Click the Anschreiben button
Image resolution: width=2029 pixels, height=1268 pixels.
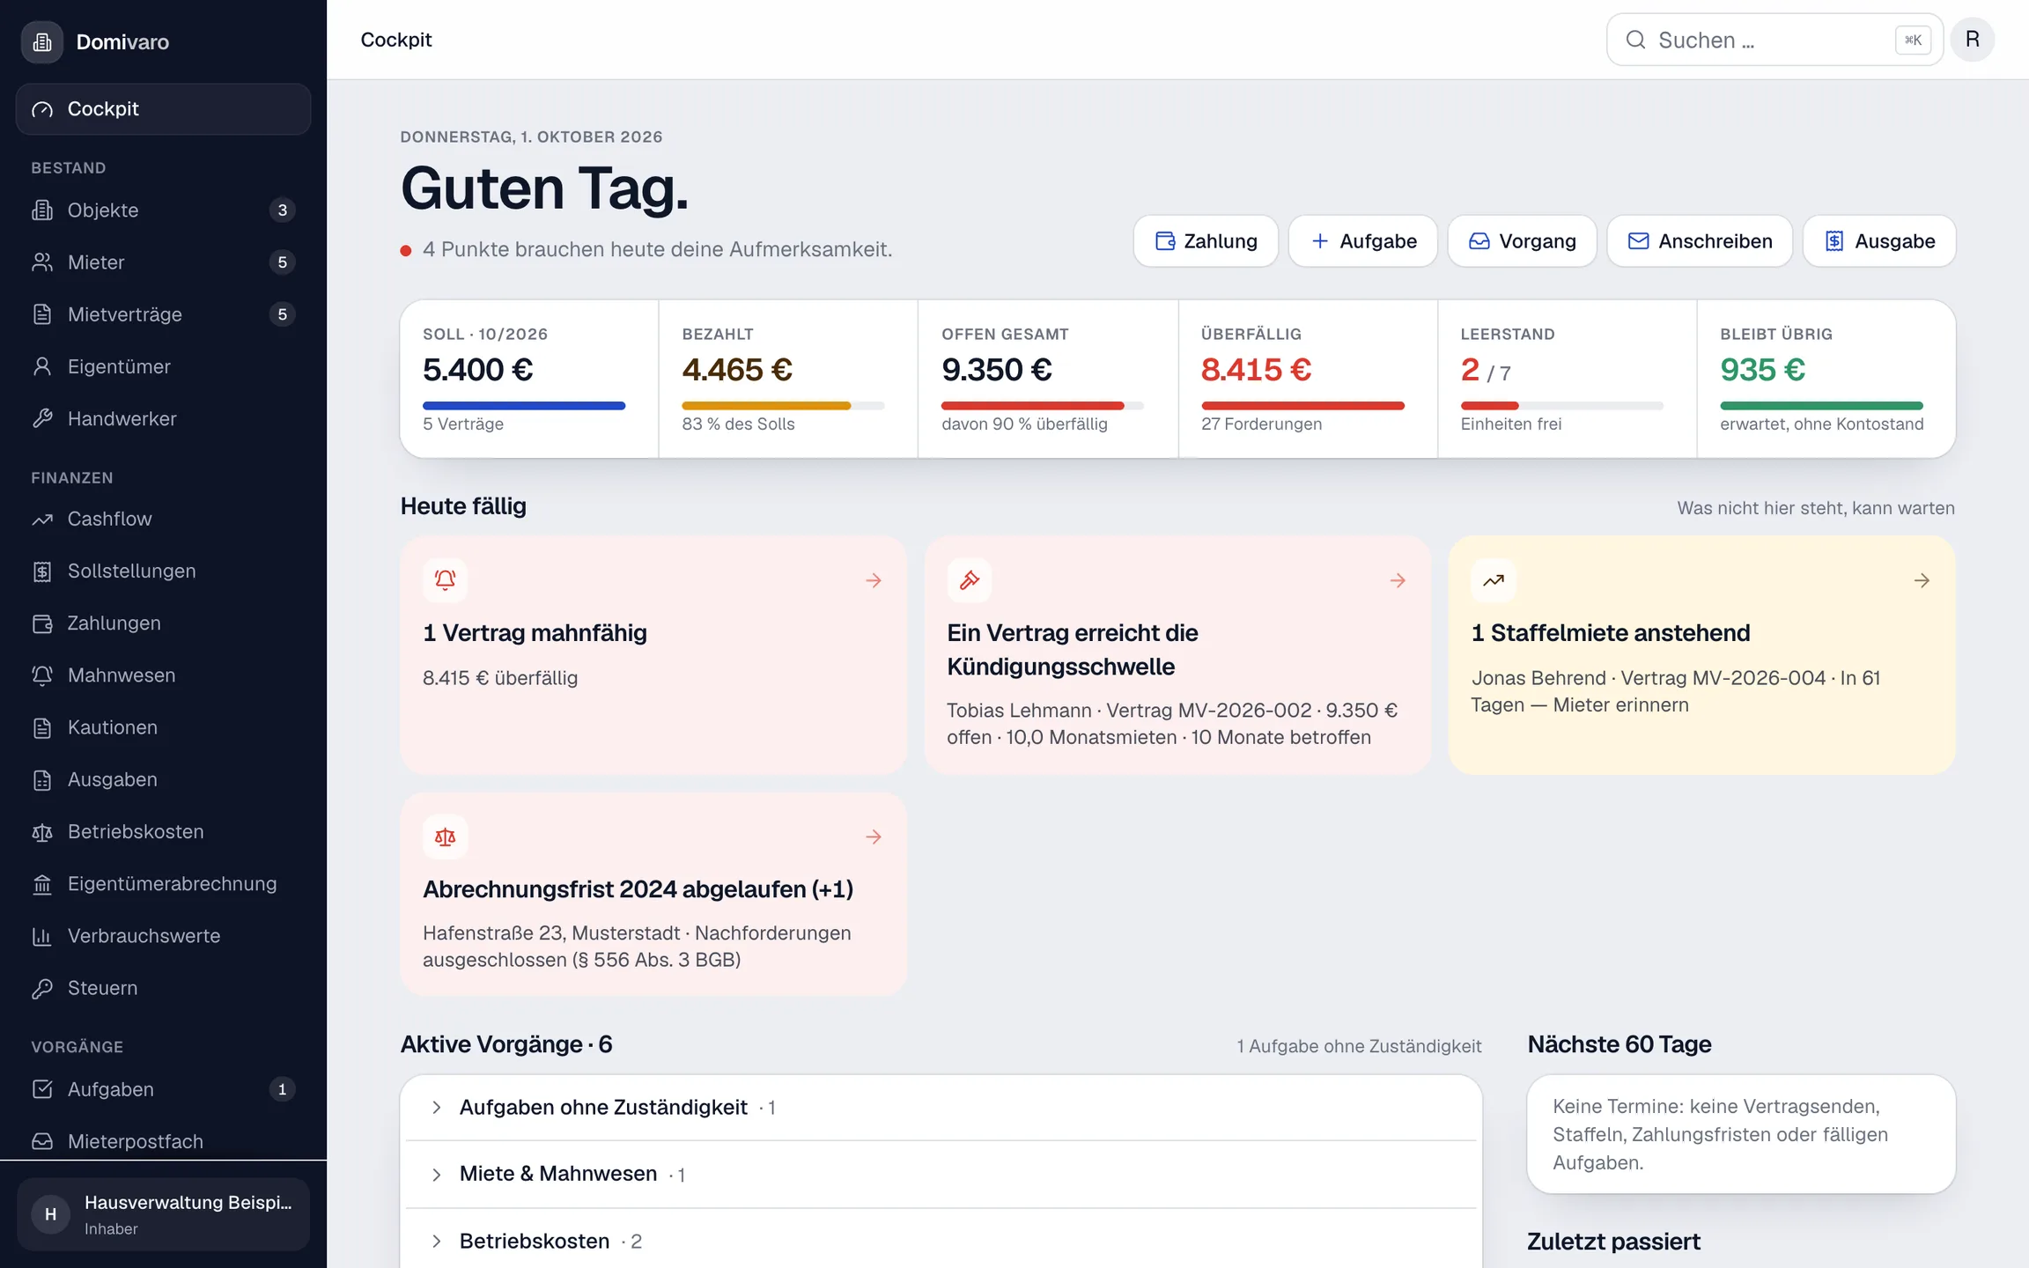pyautogui.click(x=1700, y=240)
